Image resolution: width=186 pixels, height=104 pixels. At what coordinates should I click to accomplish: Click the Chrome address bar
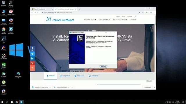(x=90, y=12)
